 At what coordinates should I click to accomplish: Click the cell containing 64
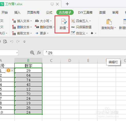[x=28, y=75]
